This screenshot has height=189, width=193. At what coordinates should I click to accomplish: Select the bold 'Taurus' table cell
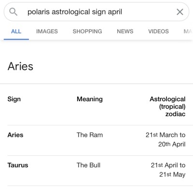pyautogui.click(x=18, y=165)
